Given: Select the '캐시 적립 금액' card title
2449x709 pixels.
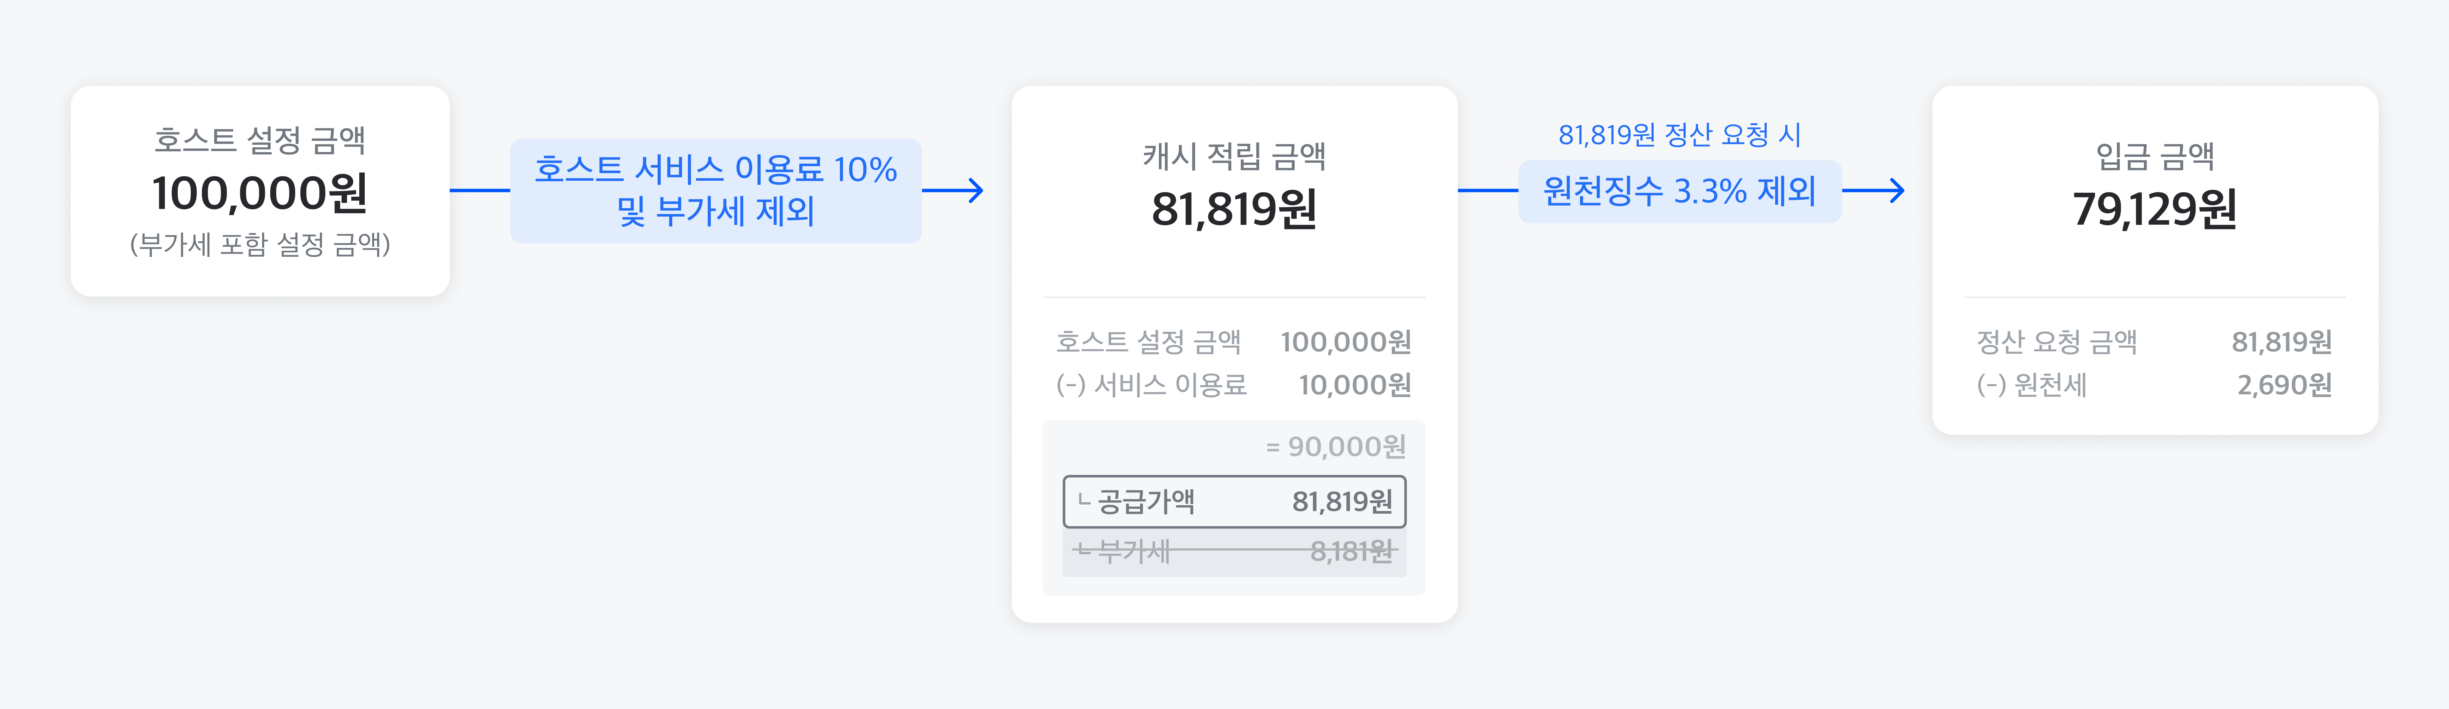Looking at the screenshot, I should 1234,156.
